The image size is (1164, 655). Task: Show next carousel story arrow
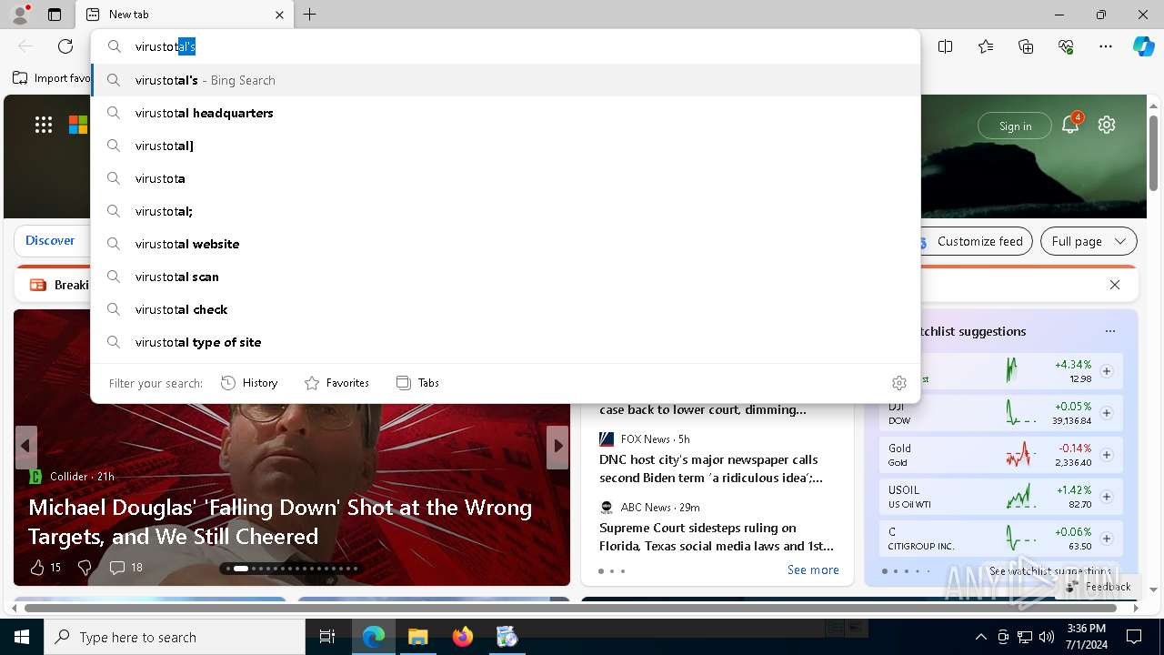point(557,447)
